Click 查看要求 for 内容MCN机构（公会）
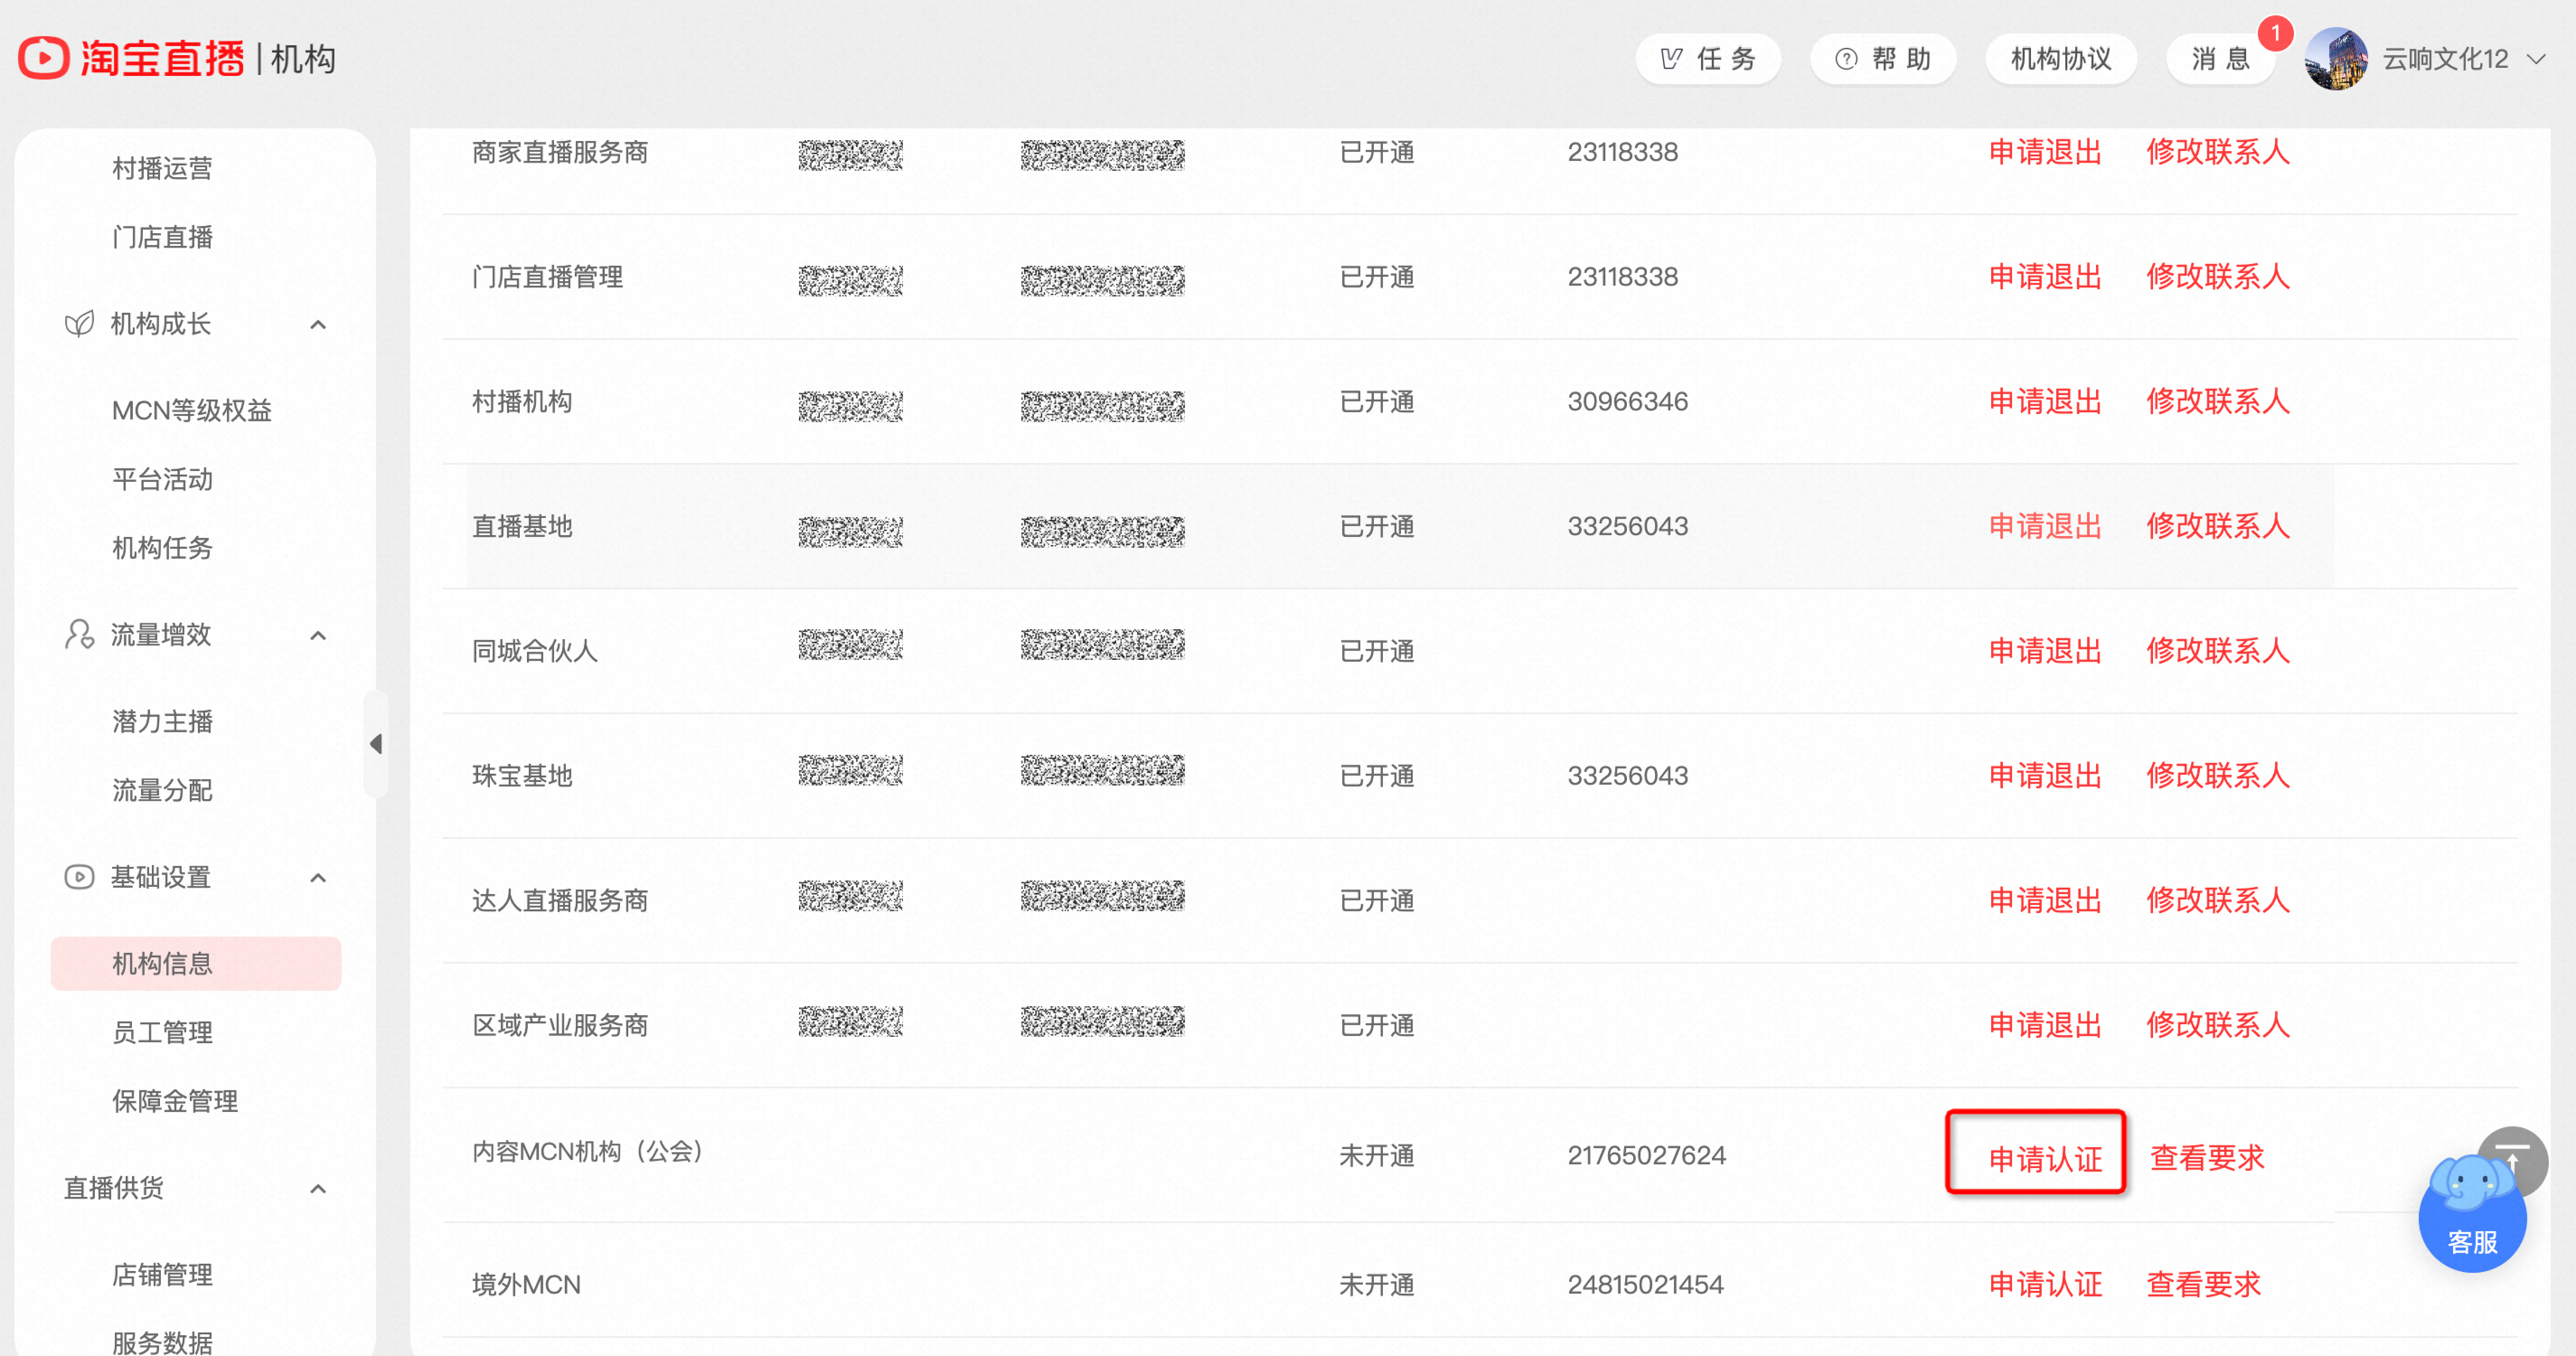The height and width of the screenshot is (1356, 2576). click(x=2207, y=1158)
